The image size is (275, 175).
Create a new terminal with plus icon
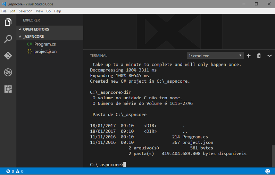249,56
